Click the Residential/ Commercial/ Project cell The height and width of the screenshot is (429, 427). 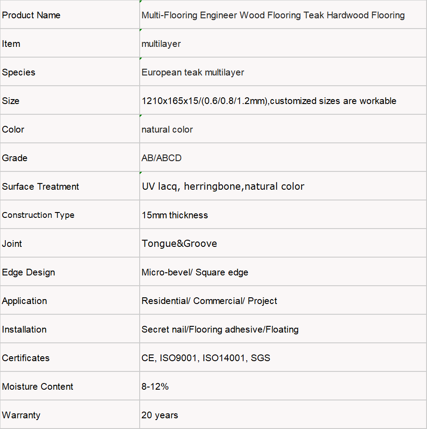[x=283, y=300]
